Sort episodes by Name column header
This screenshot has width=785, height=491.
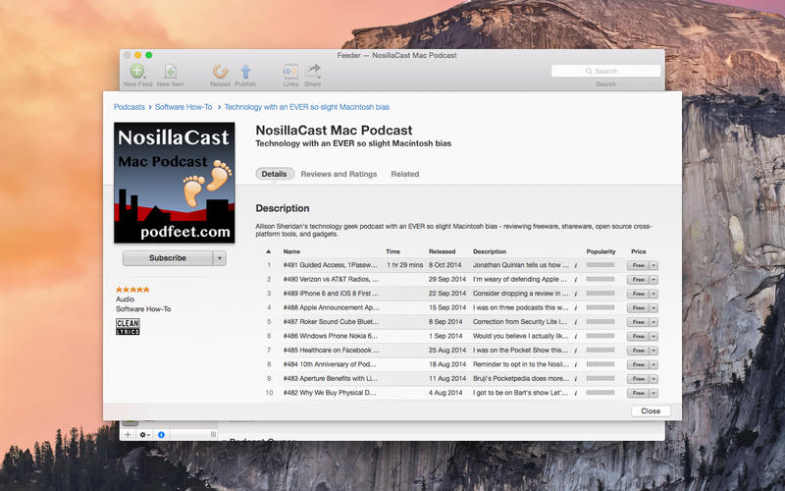coord(291,251)
